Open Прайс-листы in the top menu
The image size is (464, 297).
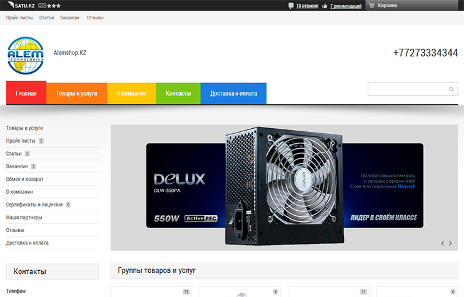(x=19, y=18)
